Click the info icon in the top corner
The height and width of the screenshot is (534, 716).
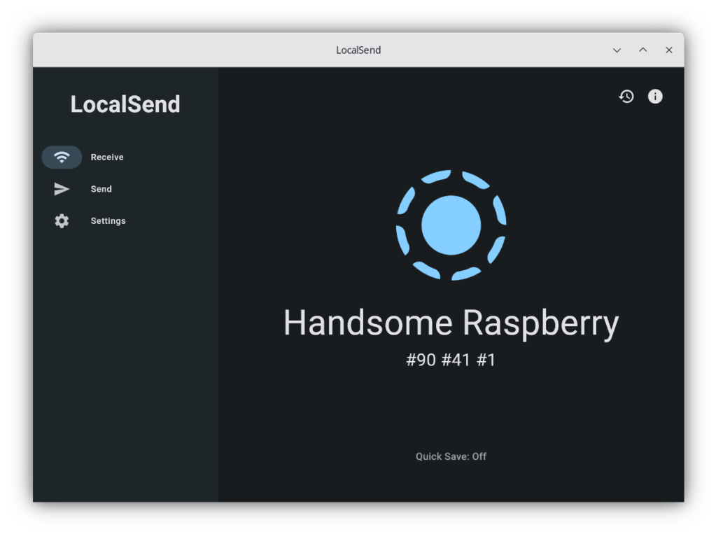click(x=654, y=96)
